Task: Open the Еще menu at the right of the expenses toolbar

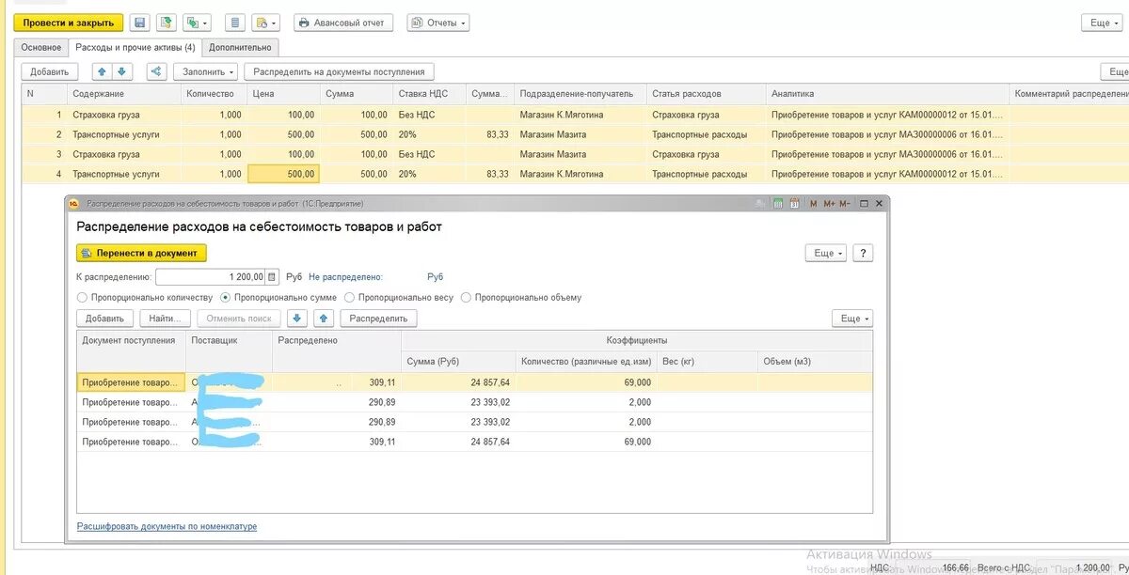Action: click(x=1116, y=71)
